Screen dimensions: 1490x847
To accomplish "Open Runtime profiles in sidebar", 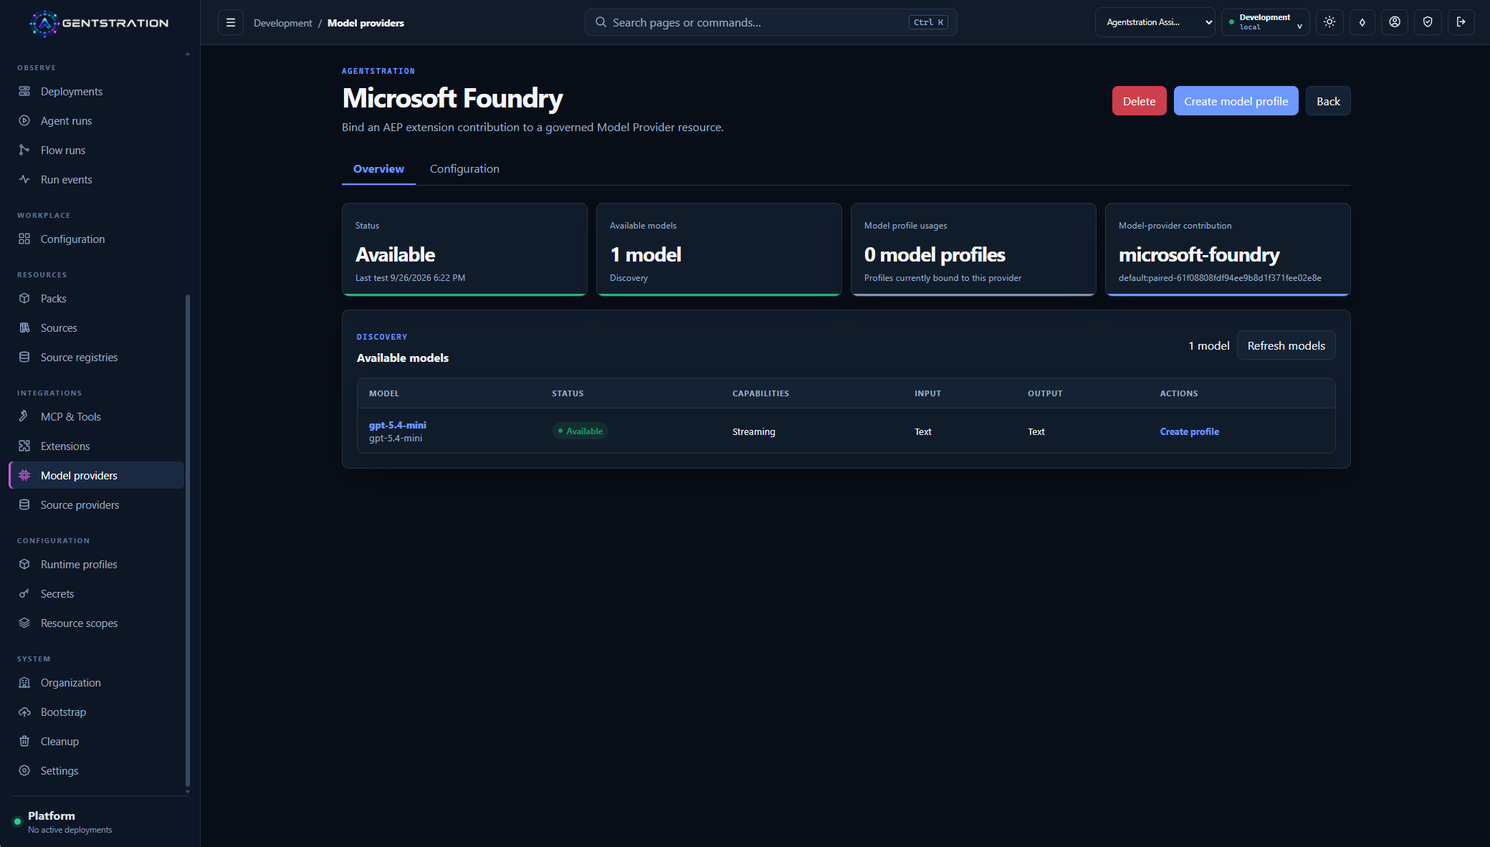I will pyautogui.click(x=97, y=565).
